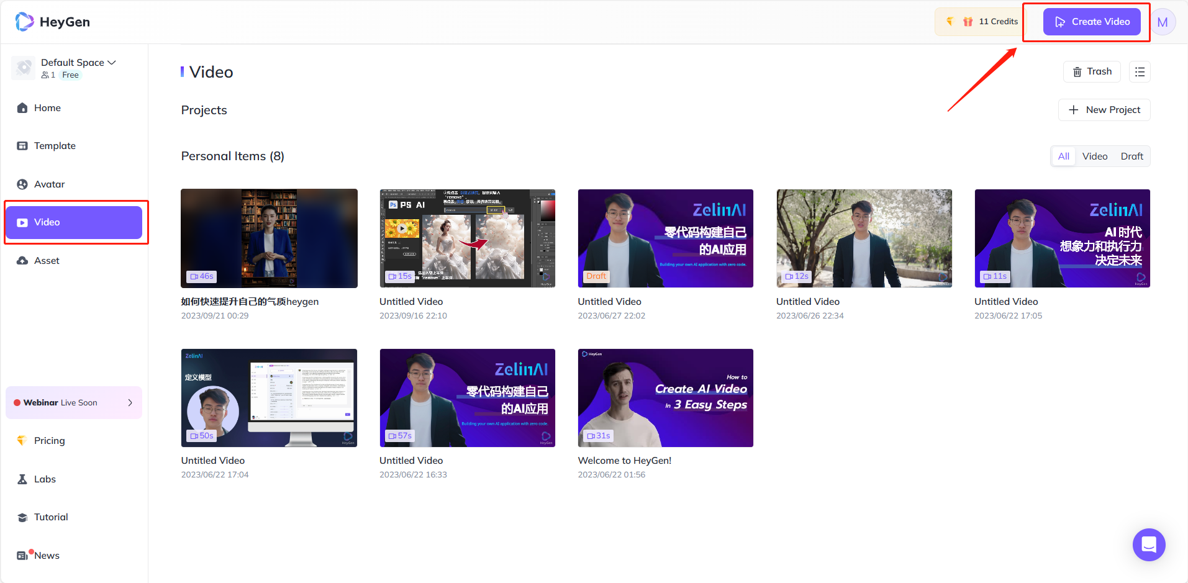Open the chat support bubble icon
Viewport: 1188px width, 583px height.
click(x=1149, y=545)
